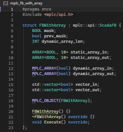Image resolution: width=123 pixels, height=132 pixels.
Task: Click the 'MPLC_OBJECT' macro
Action: tap(45, 101)
